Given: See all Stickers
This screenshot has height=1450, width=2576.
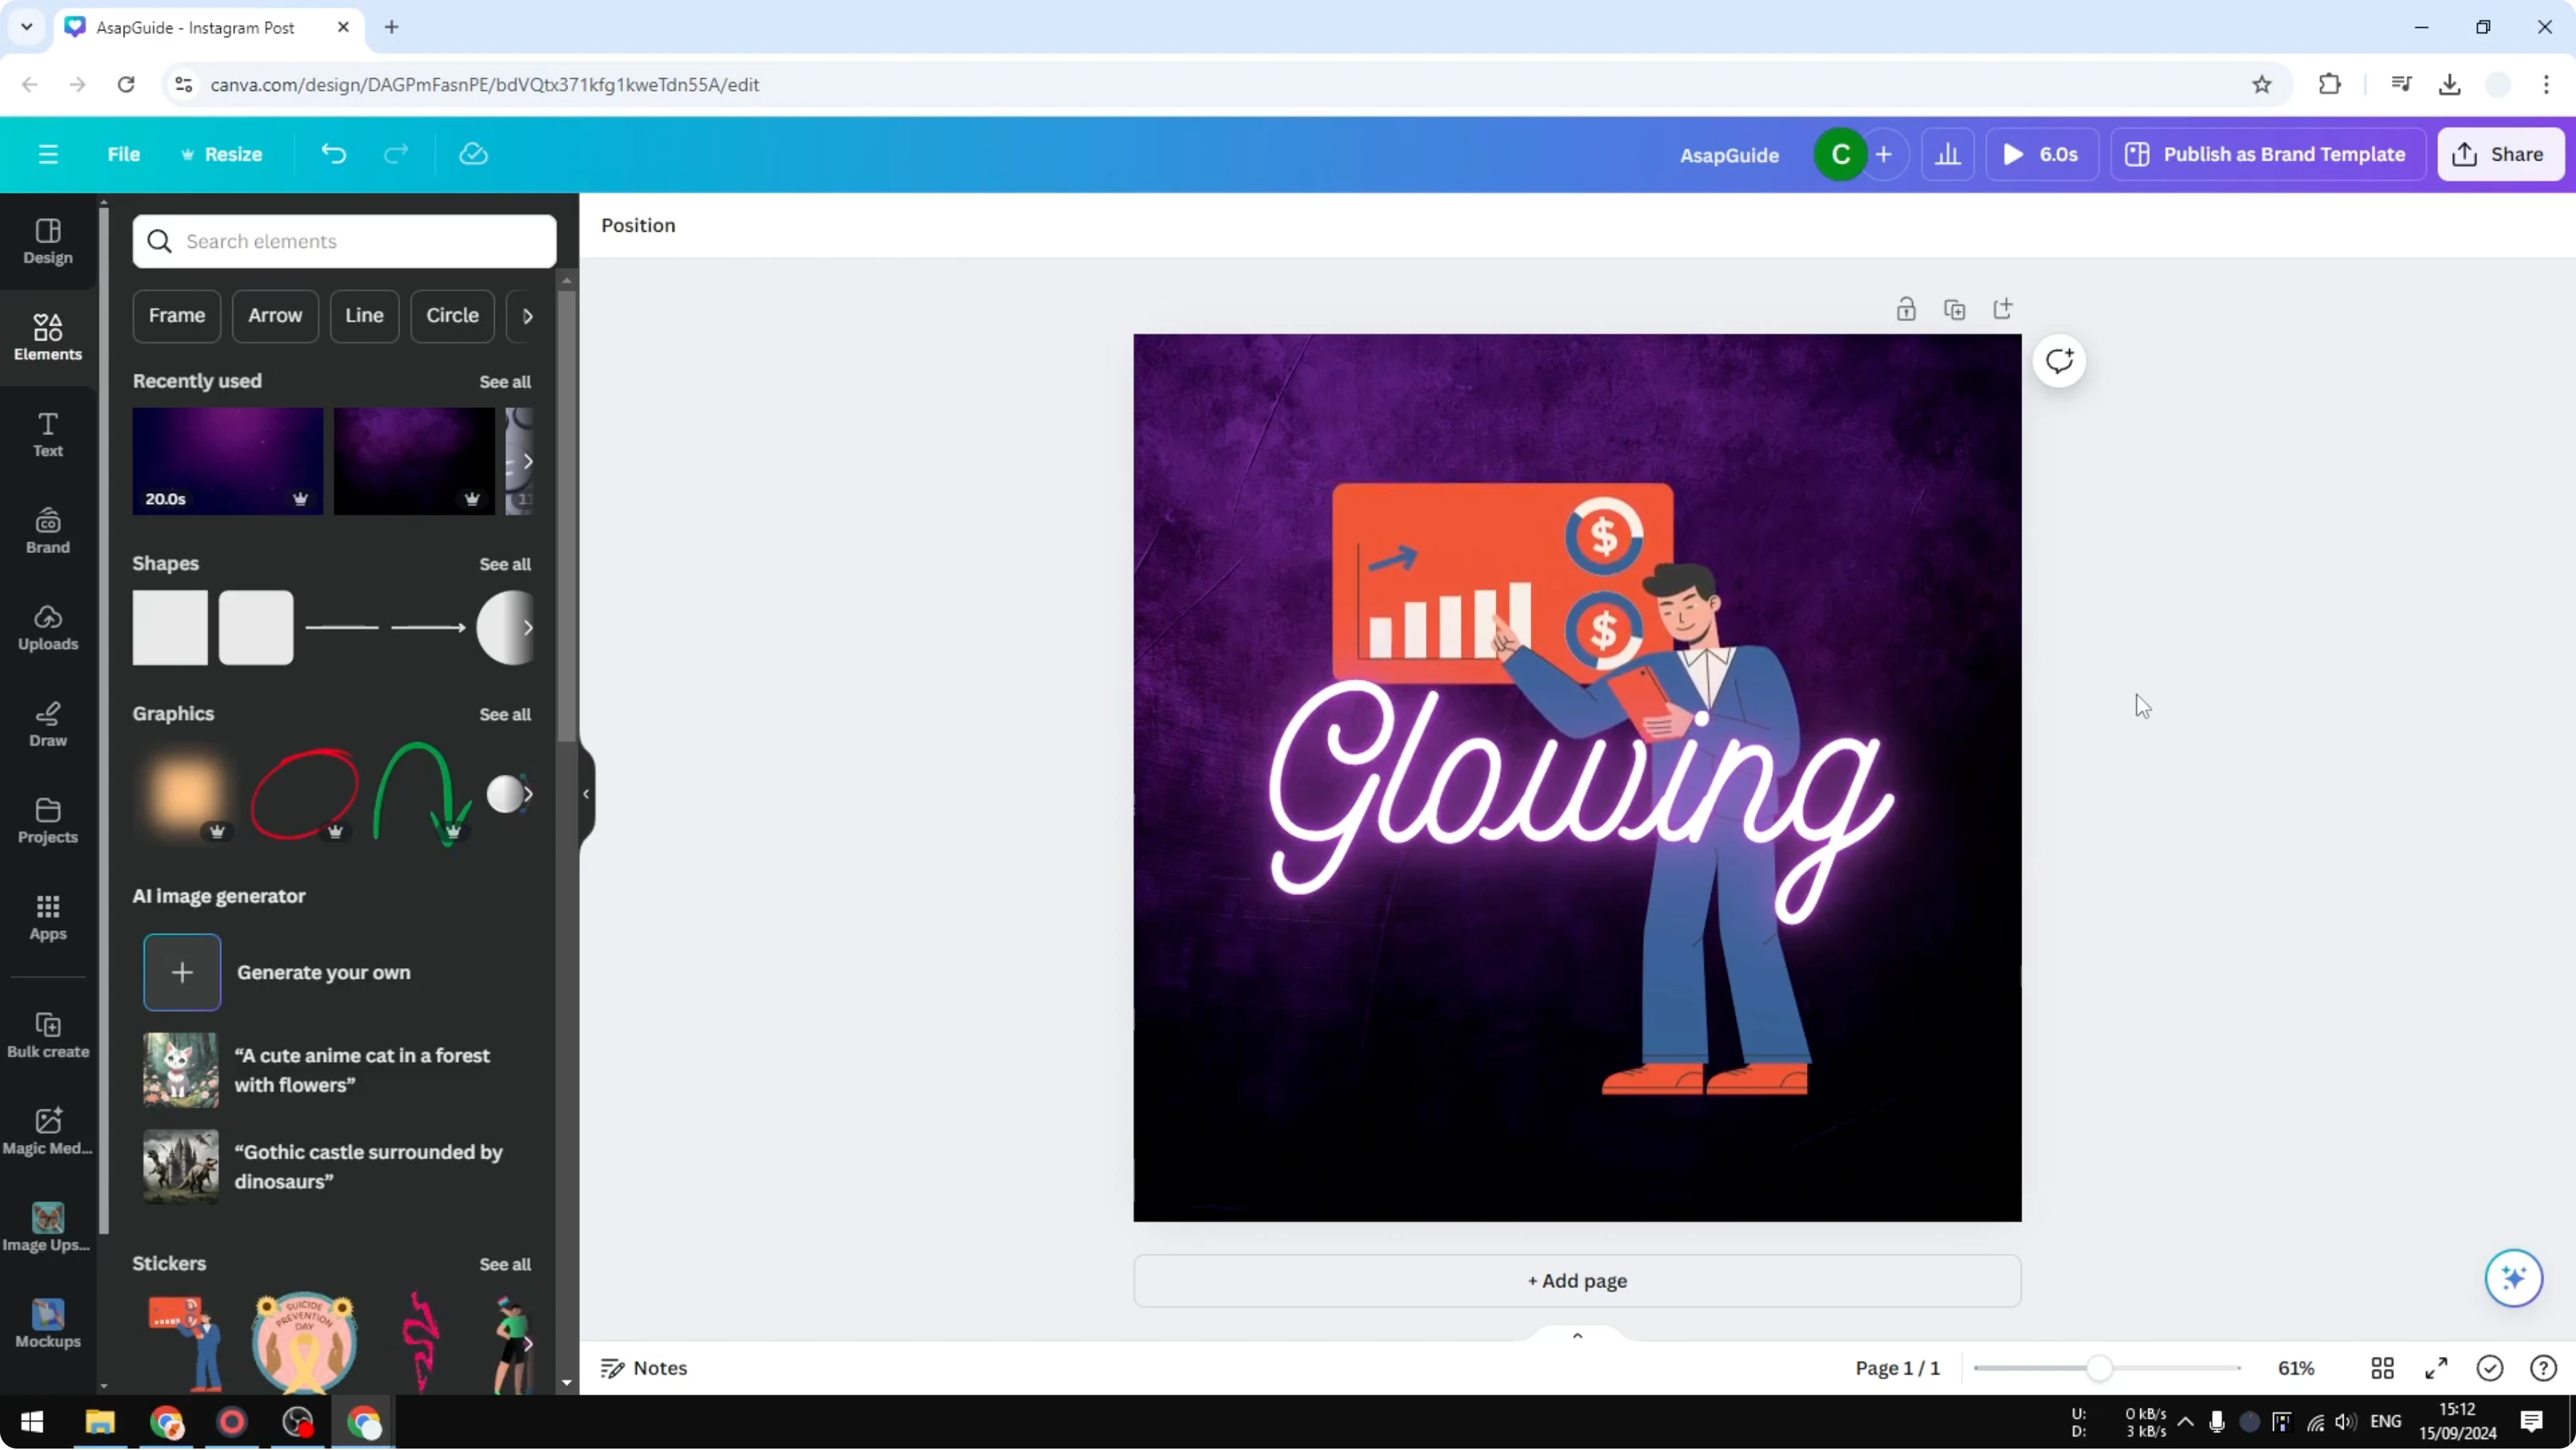Looking at the screenshot, I should (x=505, y=1264).
